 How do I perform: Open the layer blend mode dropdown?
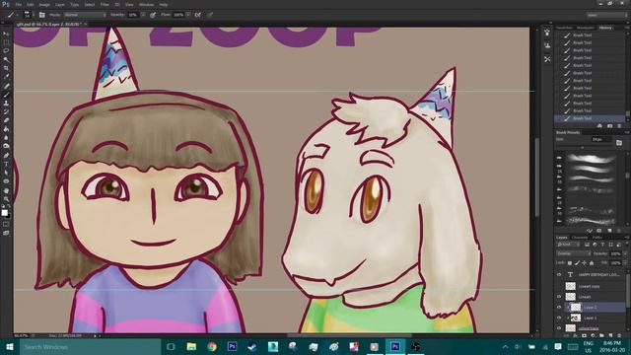tap(574, 253)
